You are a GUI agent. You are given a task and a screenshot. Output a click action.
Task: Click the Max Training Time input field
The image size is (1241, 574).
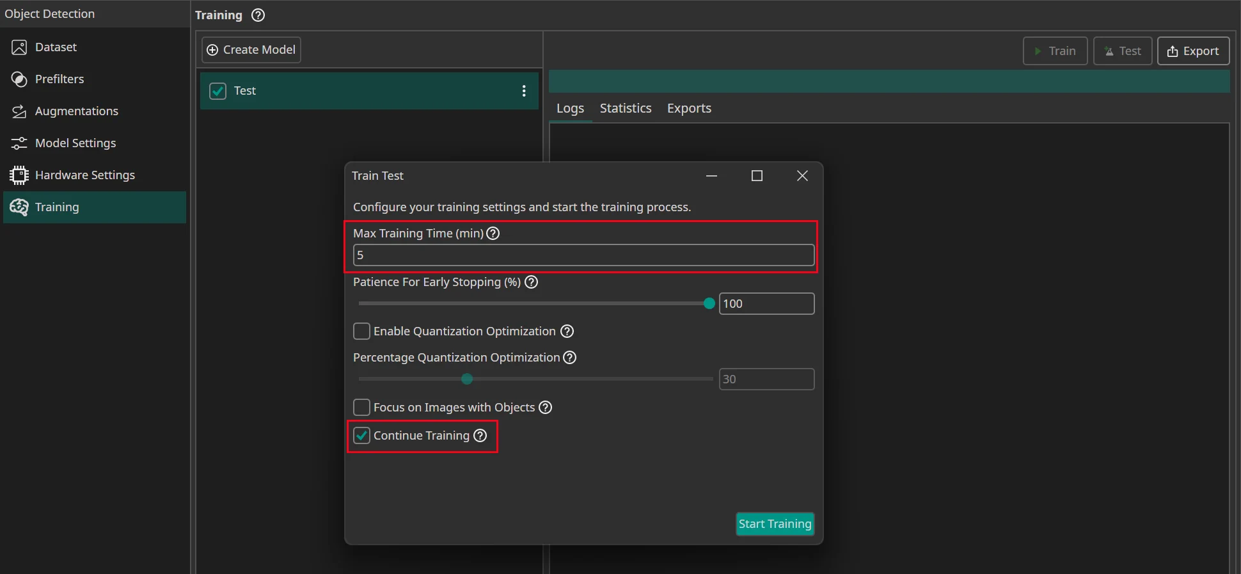pyautogui.click(x=583, y=255)
